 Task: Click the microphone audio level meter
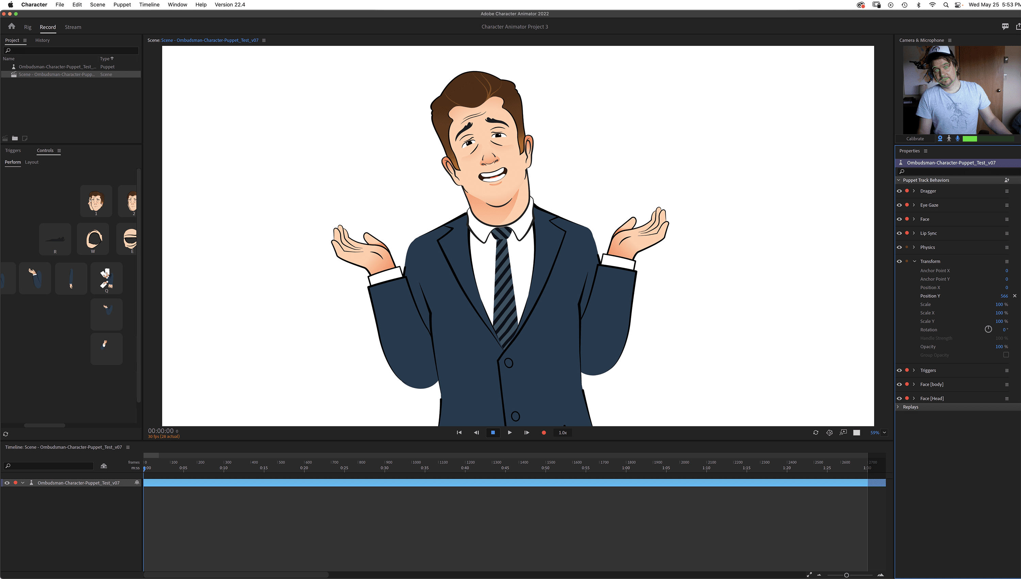tap(988, 139)
